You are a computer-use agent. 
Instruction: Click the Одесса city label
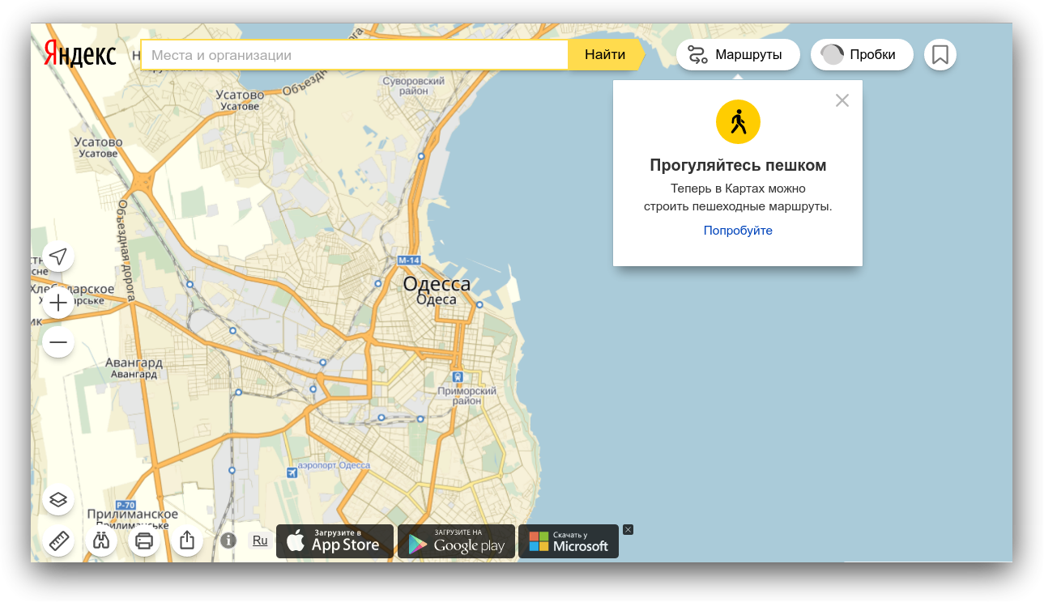coord(437,284)
